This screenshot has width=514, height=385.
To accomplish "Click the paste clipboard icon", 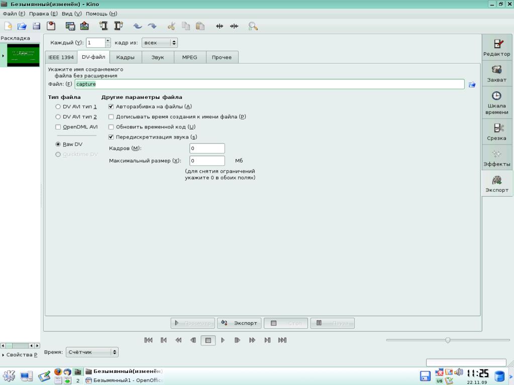I will 200,26.
